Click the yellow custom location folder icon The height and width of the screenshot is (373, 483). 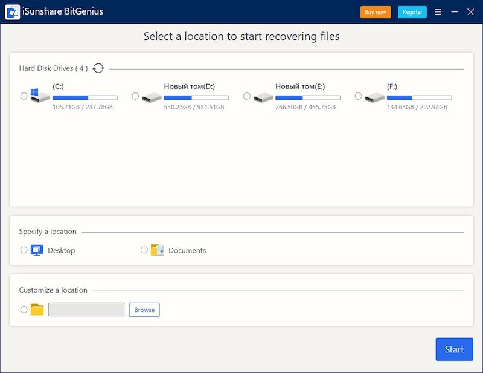37,310
